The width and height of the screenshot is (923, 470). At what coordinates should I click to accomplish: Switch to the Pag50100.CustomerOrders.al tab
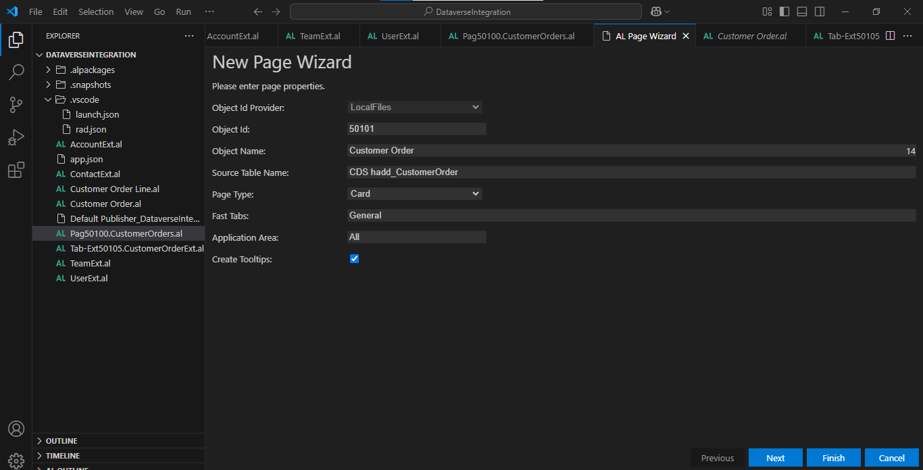click(x=518, y=36)
